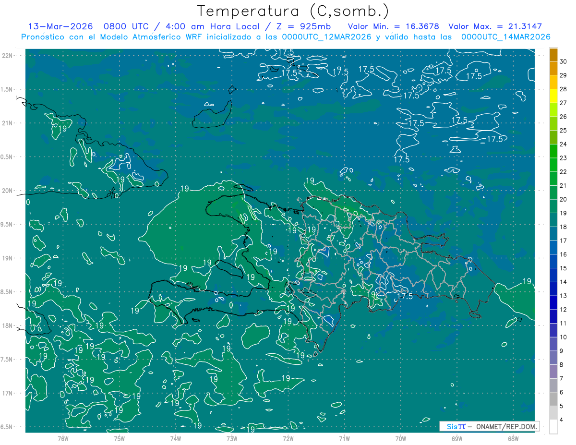Click the '73W' longitude axis label
Viewport: 576px width, 445px height.
pyautogui.click(x=232, y=438)
